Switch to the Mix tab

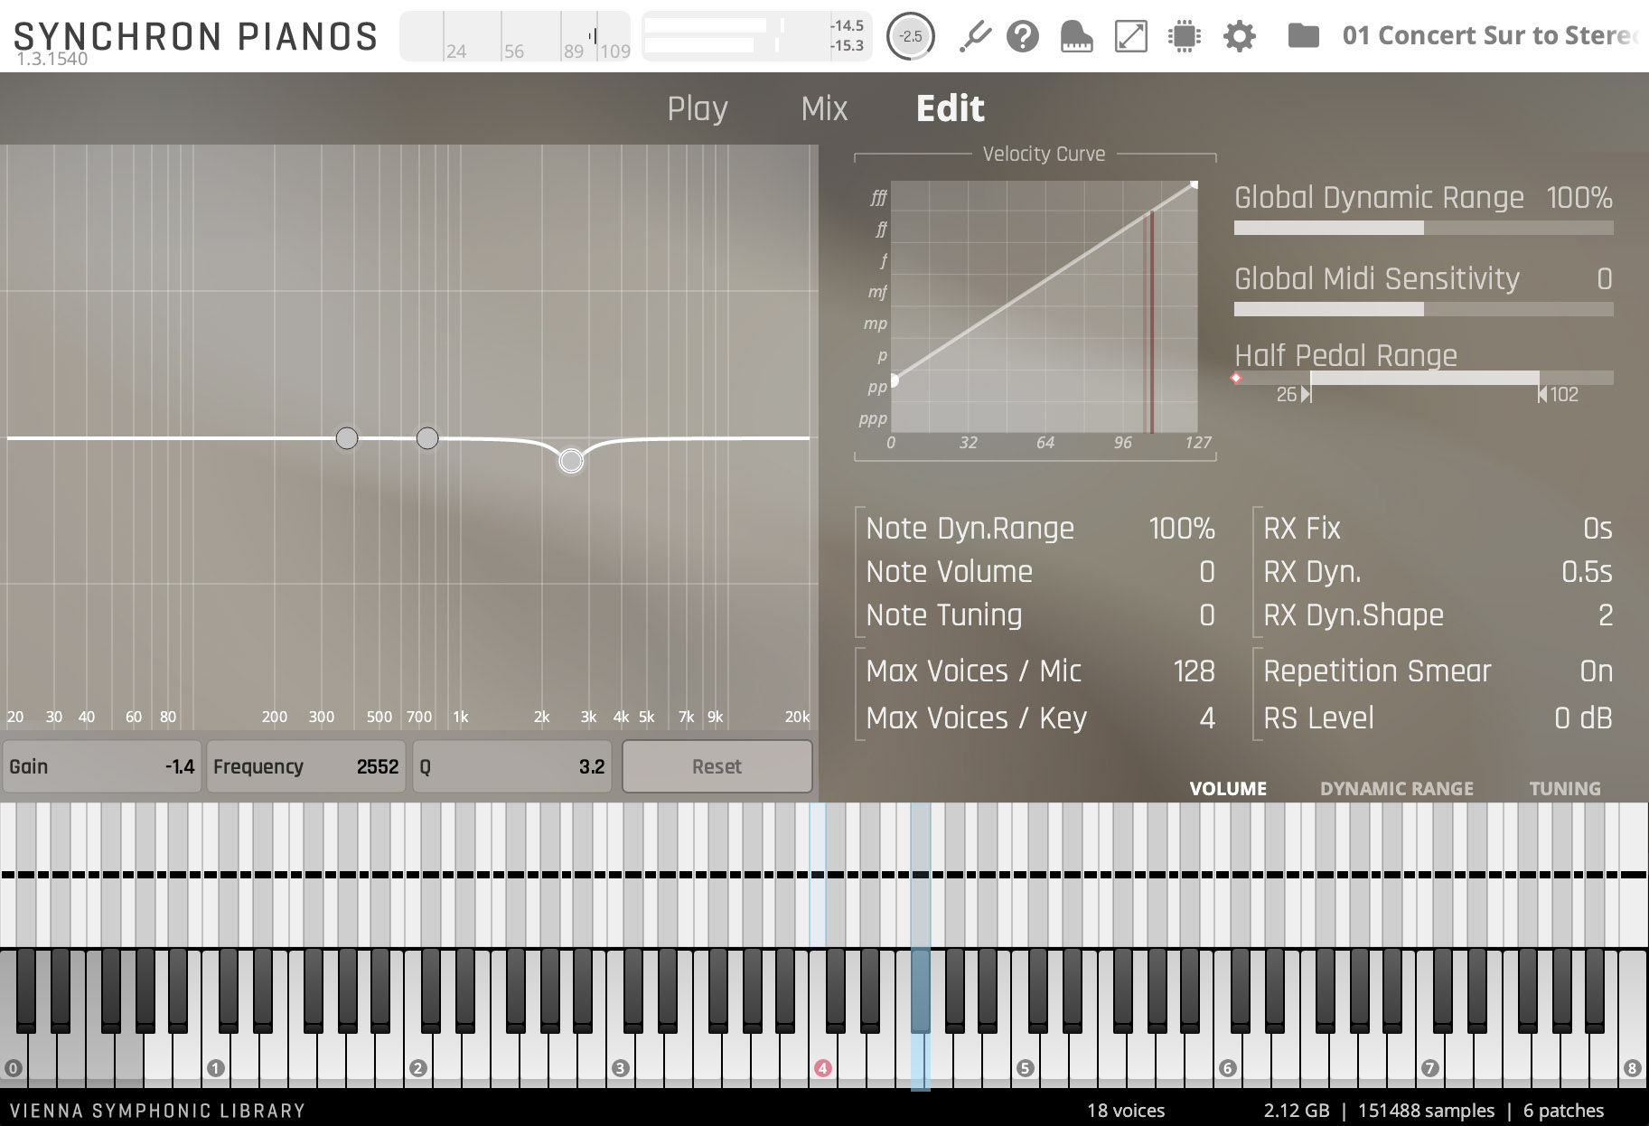824,108
